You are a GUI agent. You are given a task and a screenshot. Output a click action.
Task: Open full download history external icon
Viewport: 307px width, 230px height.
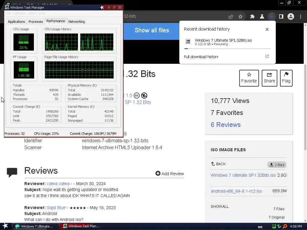click(x=267, y=56)
